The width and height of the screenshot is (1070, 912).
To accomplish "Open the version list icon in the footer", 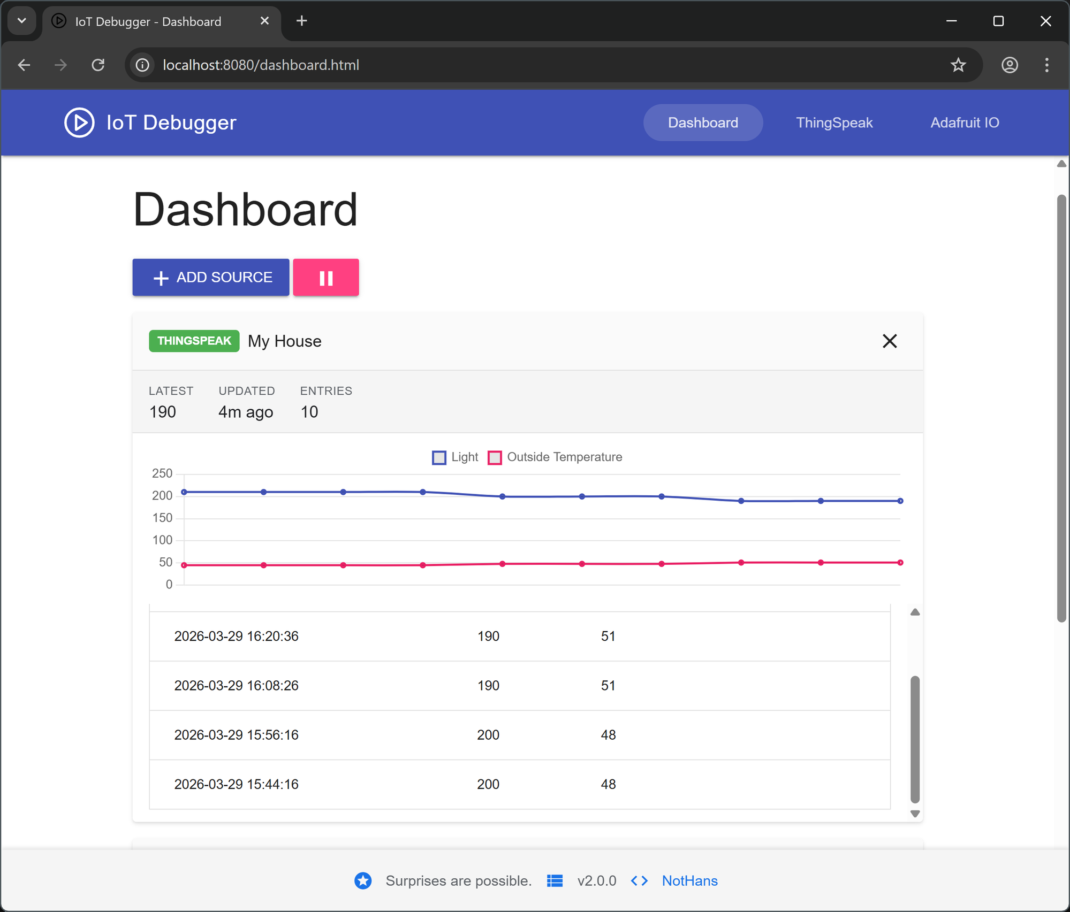I will coord(555,880).
